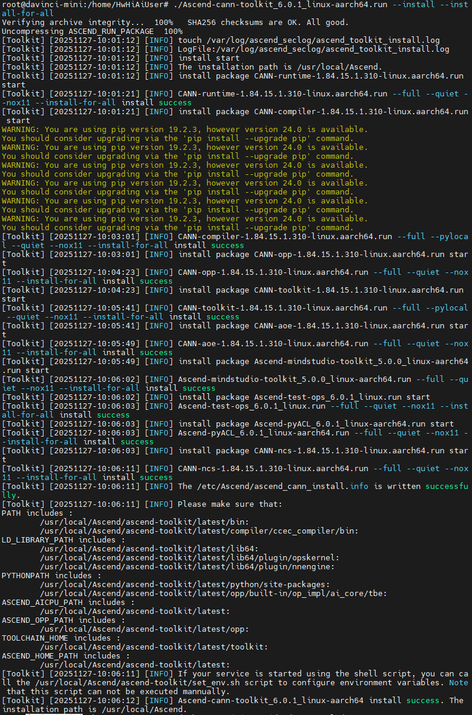Image resolution: width=472 pixels, height=715 pixels.
Task: Click 'ASCEND_HOME_PATH includes :' heading
Action: pos(66,656)
